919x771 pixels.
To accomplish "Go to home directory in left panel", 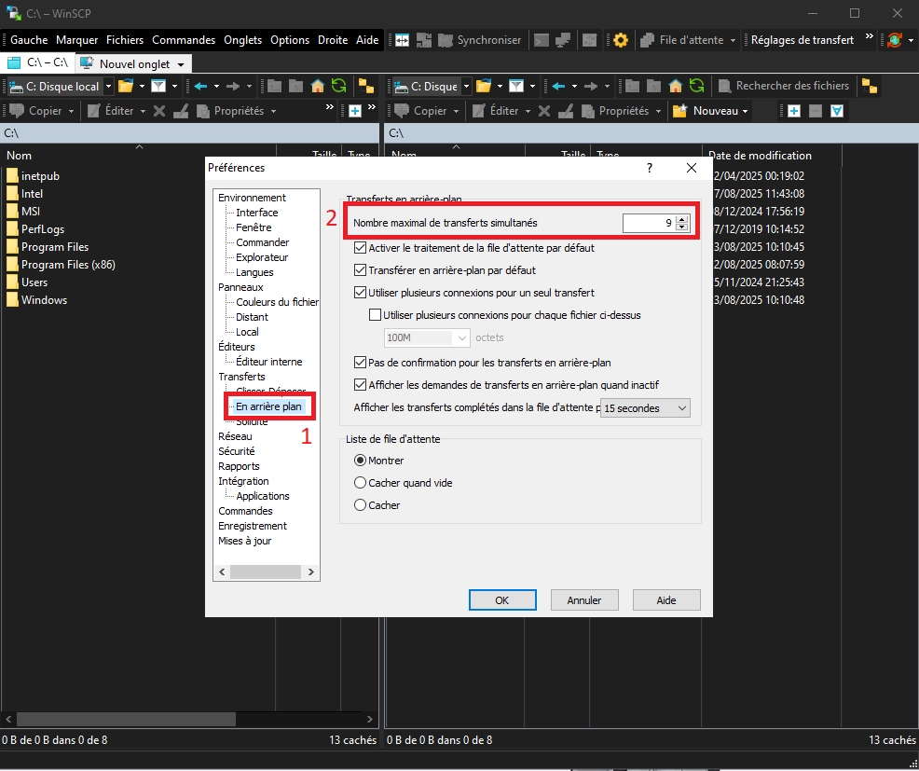I will [x=317, y=86].
